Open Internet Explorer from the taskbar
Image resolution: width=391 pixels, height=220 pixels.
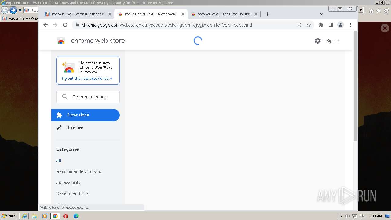(x=24, y=216)
